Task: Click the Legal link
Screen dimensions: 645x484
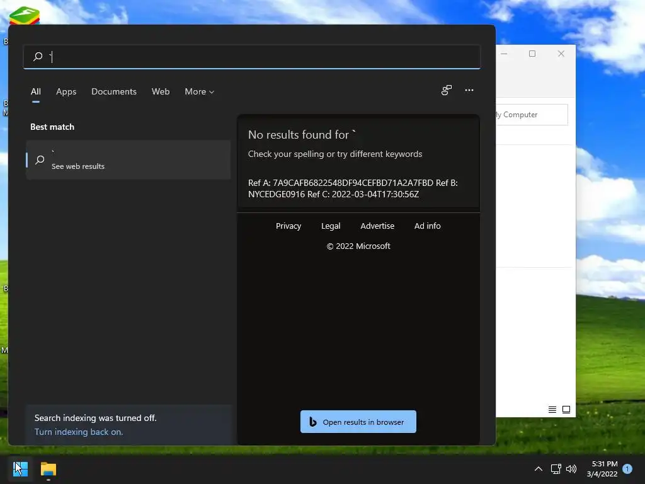Action: point(331,226)
